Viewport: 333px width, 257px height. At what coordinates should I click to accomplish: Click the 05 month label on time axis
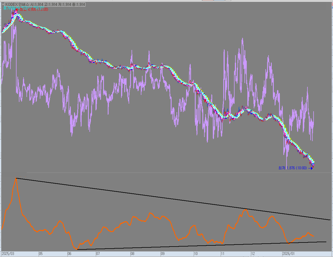pos(41,254)
